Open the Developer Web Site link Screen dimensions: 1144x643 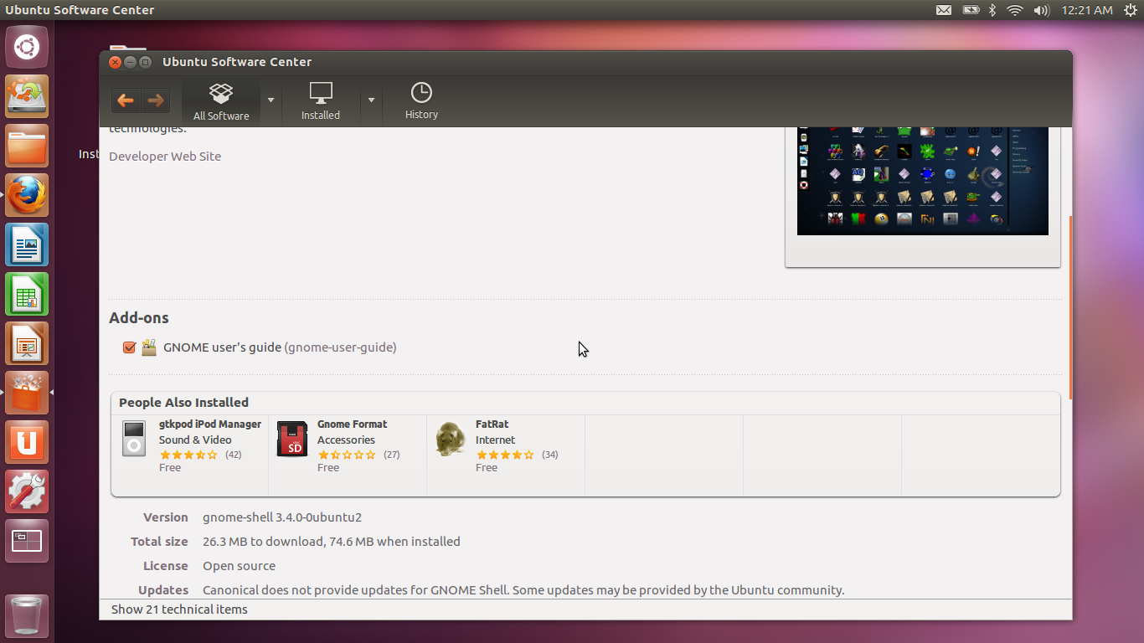[x=165, y=157]
